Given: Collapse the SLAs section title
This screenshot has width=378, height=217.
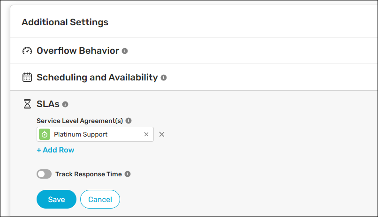Looking at the screenshot, I should point(48,104).
